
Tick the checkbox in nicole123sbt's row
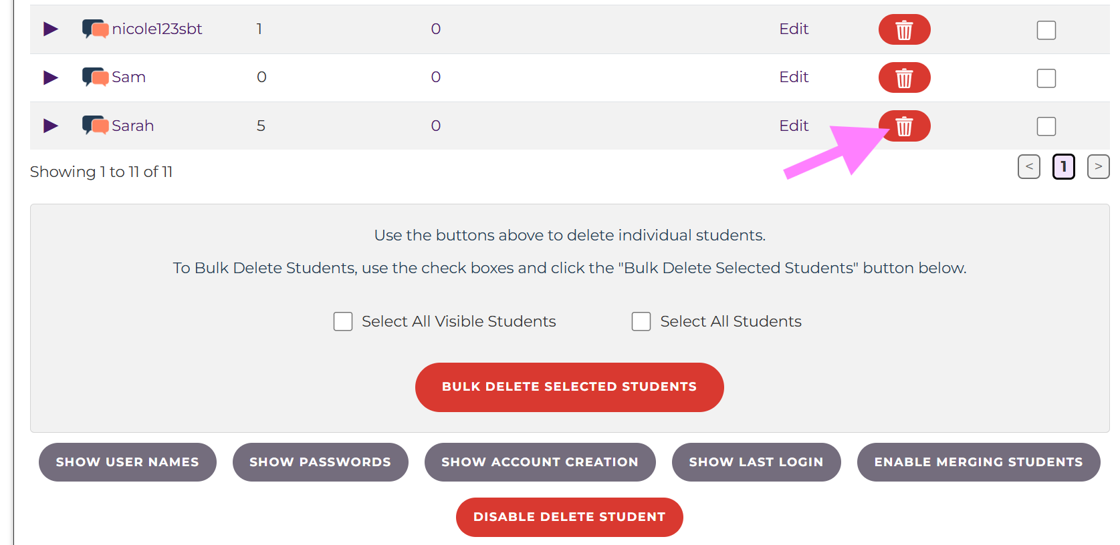point(1046,30)
